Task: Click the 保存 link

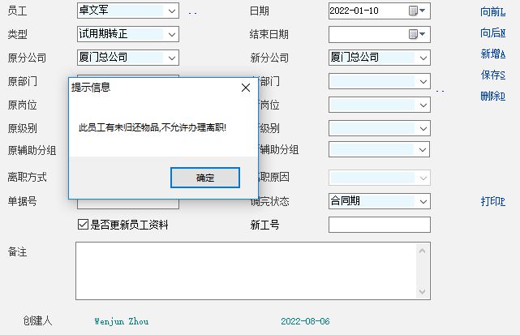Action: click(492, 75)
